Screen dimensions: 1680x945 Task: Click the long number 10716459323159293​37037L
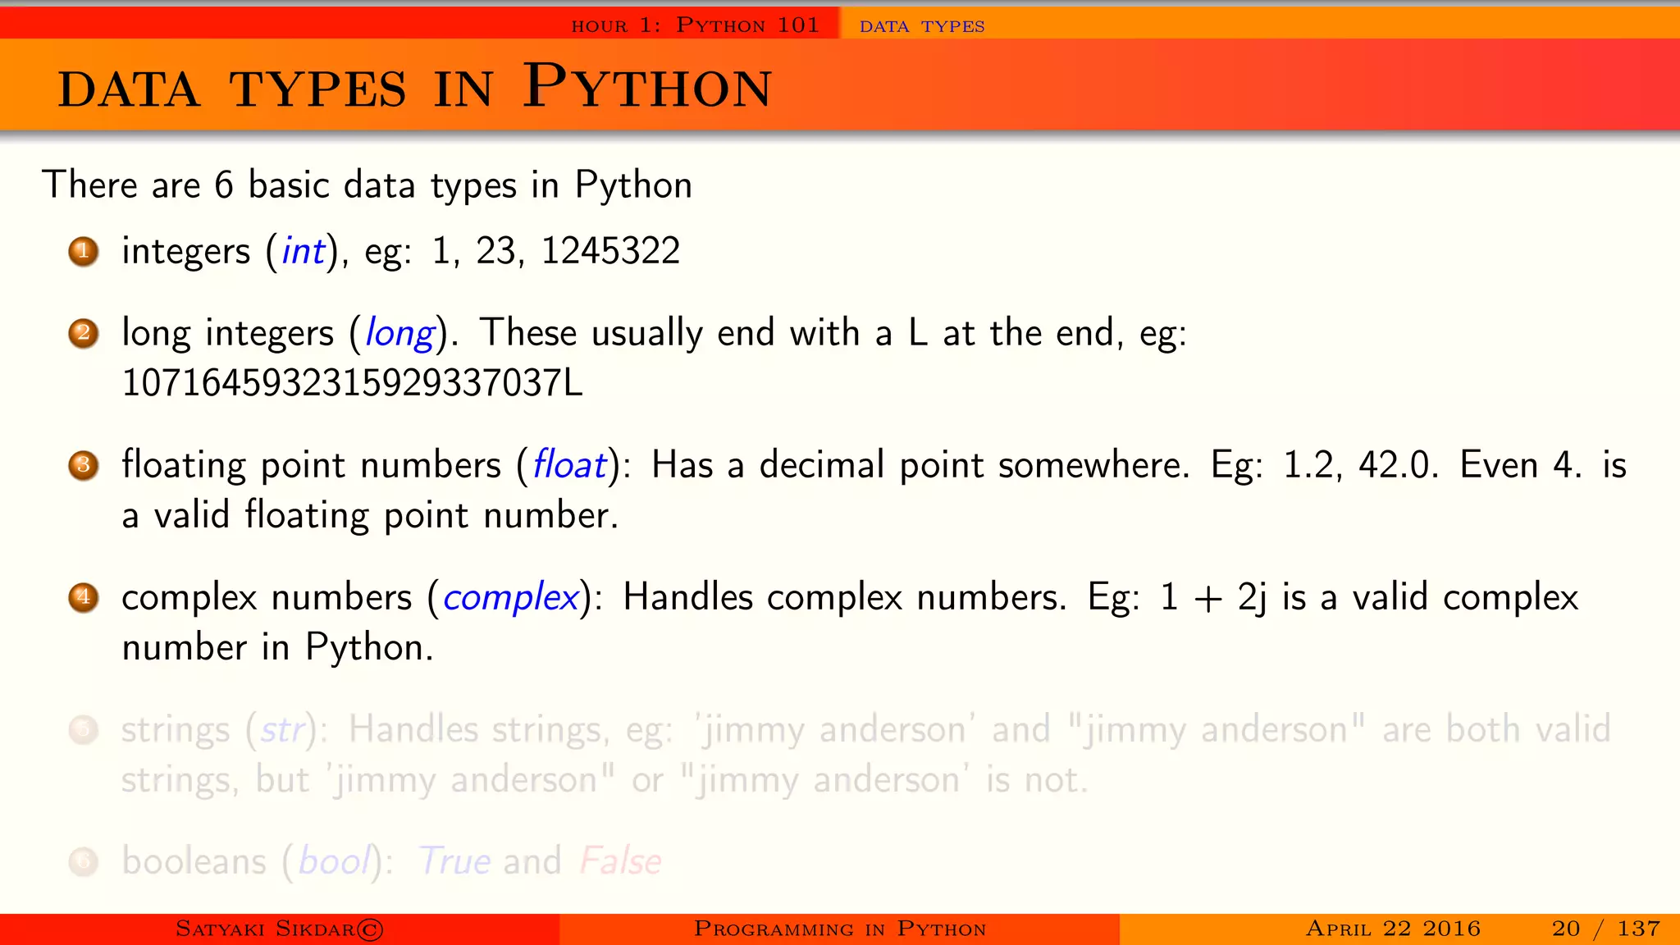click(x=353, y=382)
